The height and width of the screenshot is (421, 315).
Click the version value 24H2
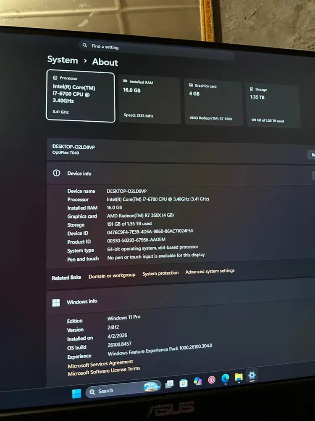click(113, 327)
